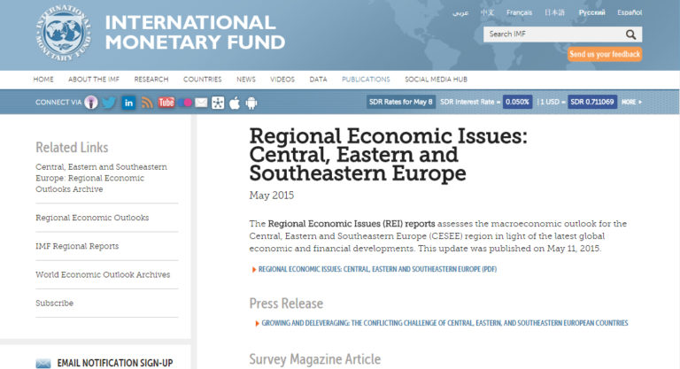Open the Growing and Deleveraging press release link
The image size is (680, 369).
[444, 323]
